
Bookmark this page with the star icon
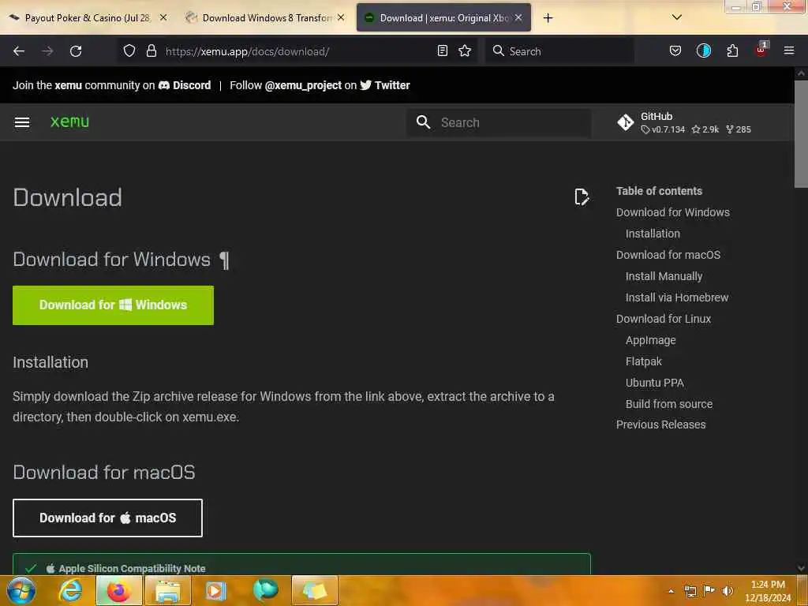click(x=465, y=51)
